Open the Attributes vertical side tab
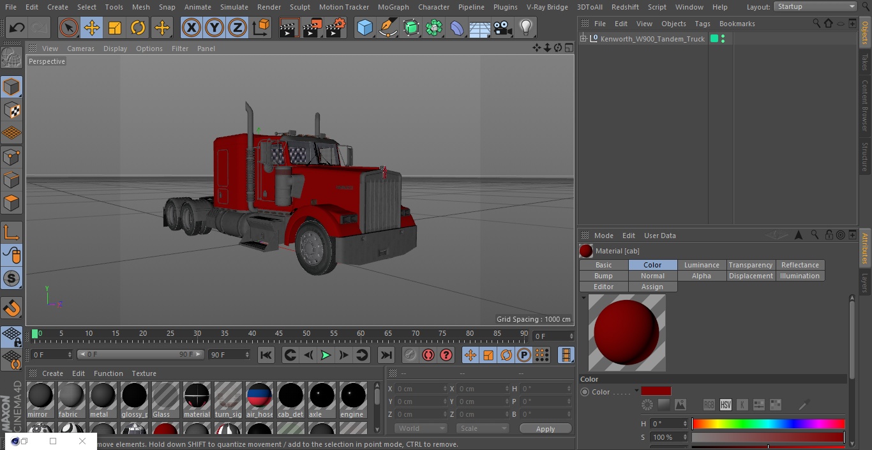Viewport: 872px width, 450px height. [x=865, y=248]
